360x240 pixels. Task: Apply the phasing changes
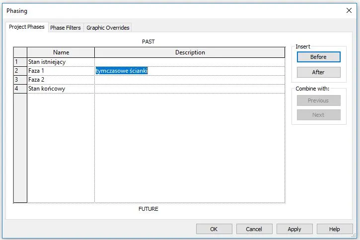point(294,229)
